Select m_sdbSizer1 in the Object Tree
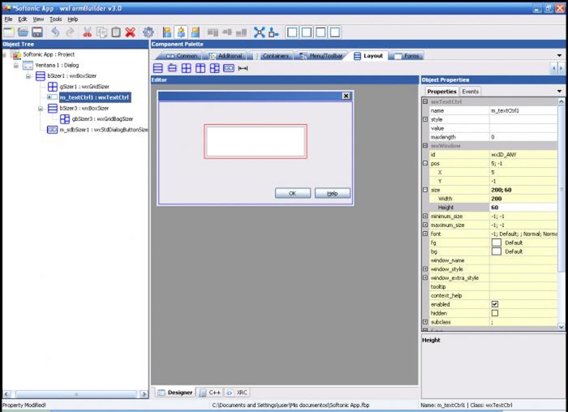Viewport: 568px width, 412px height. (104, 130)
